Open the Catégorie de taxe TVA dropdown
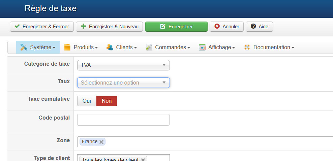The height and width of the screenshot is (161, 333). (x=123, y=65)
